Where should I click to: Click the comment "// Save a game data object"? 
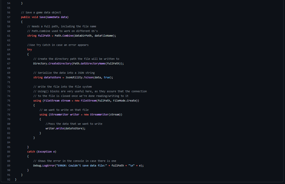pyautogui.click(x=41, y=12)
